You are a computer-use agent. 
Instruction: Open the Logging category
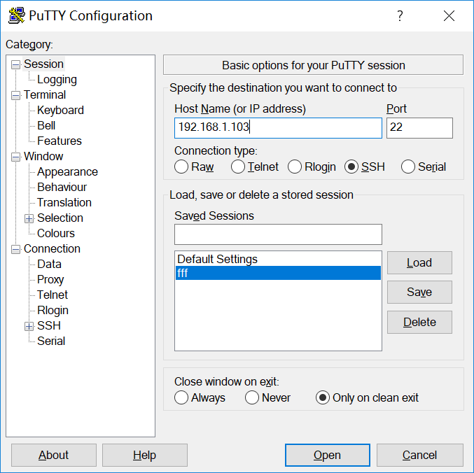(x=57, y=80)
